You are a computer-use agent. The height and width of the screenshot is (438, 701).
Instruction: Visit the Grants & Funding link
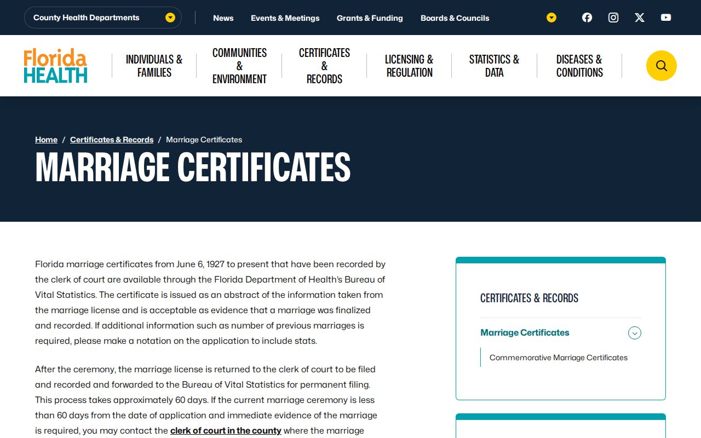pyautogui.click(x=370, y=18)
